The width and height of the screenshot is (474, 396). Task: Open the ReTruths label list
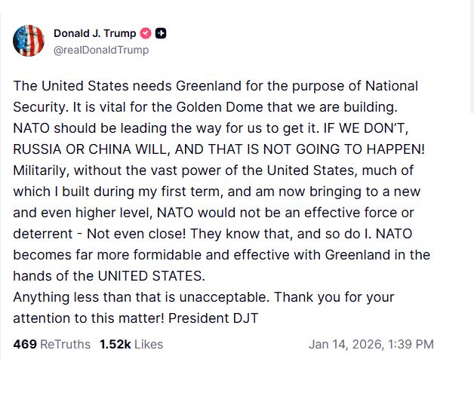click(65, 344)
